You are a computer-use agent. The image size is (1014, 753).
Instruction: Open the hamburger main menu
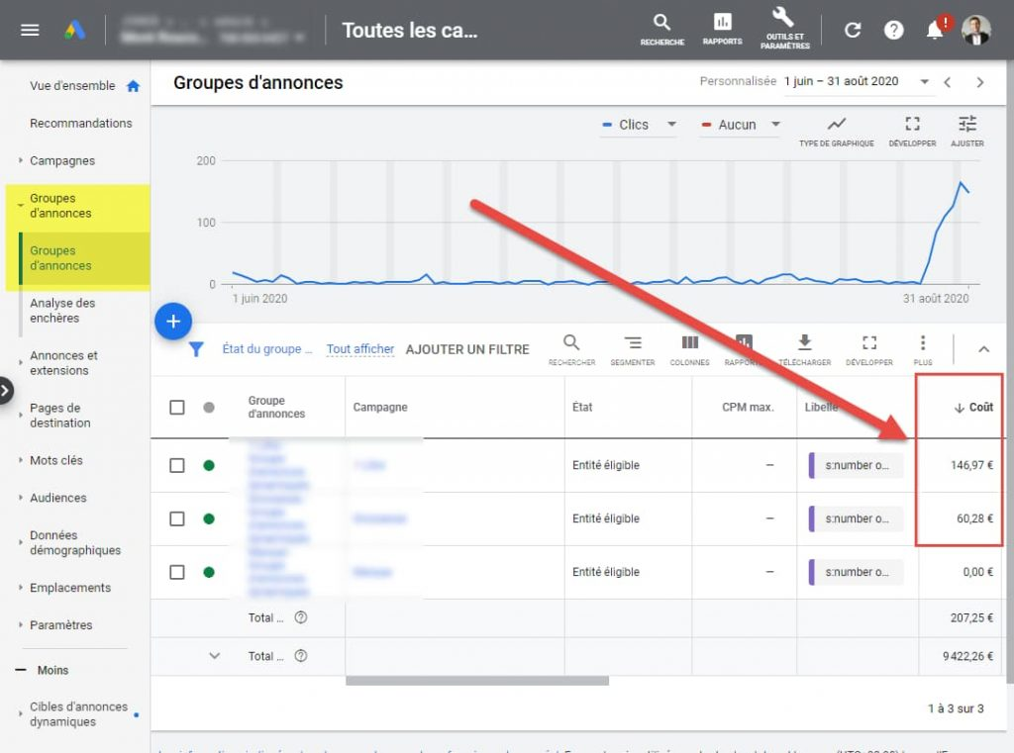[30, 30]
